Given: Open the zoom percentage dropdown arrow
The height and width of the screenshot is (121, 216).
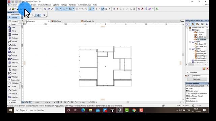Looking at the screenshot, I should tap(54, 102).
